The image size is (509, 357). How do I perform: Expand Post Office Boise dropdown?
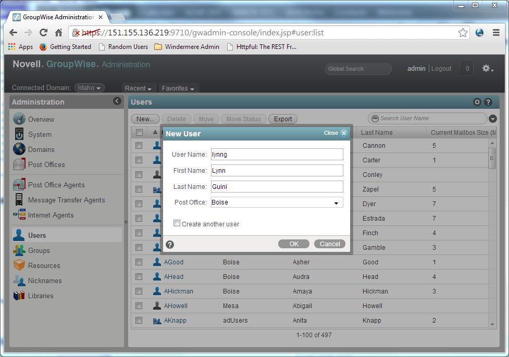click(x=337, y=203)
